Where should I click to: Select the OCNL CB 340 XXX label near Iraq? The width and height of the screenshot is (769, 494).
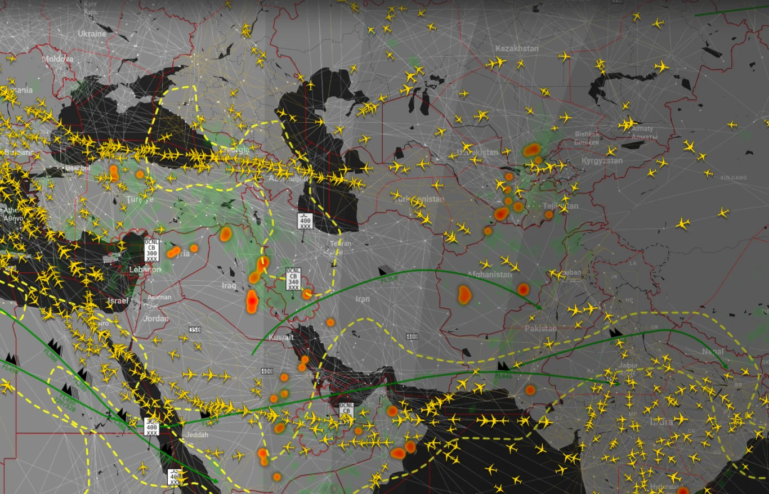(x=293, y=279)
